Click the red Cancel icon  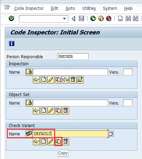point(109,19)
